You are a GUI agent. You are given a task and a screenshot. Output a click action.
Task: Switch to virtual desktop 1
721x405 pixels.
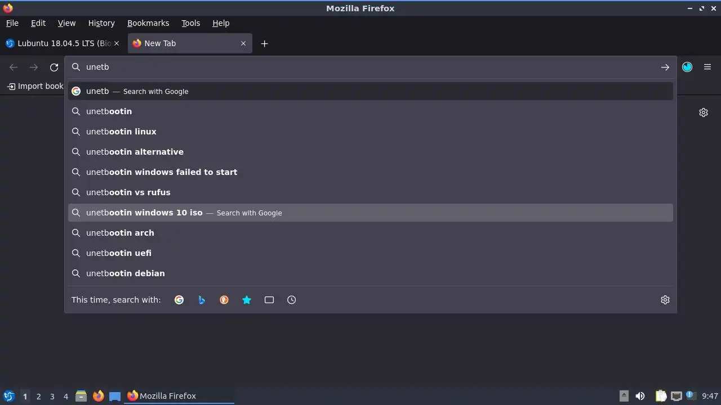tap(25, 396)
